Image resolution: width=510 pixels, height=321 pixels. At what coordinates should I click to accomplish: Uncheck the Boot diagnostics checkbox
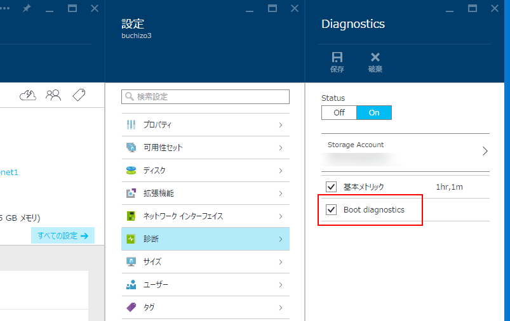[331, 210]
